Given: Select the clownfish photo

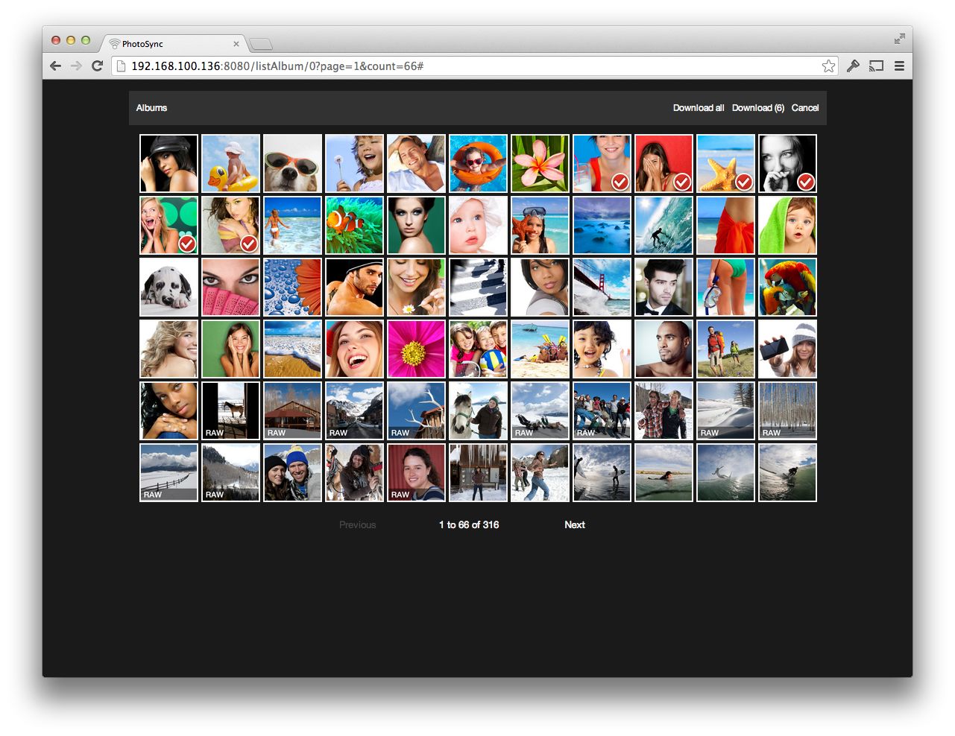Looking at the screenshot, I should (354, 225).
